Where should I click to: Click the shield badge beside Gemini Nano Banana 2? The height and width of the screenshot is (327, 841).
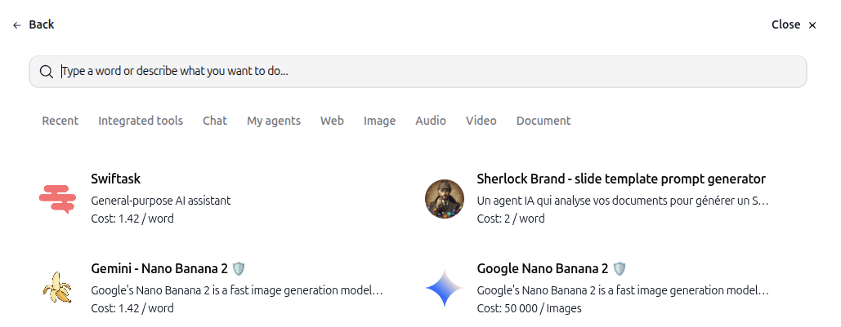(239, 268)
